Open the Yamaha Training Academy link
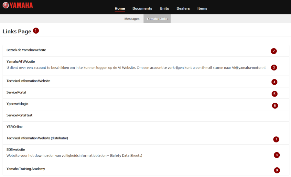Image resolution: width=291 pixels, height=177 pixels. pyautogui.click(x=26, y=169)
